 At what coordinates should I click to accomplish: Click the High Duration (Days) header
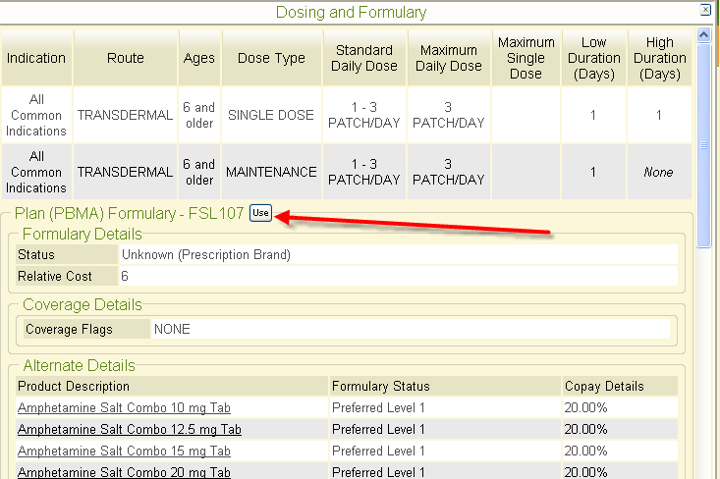(x=659, y=58)
